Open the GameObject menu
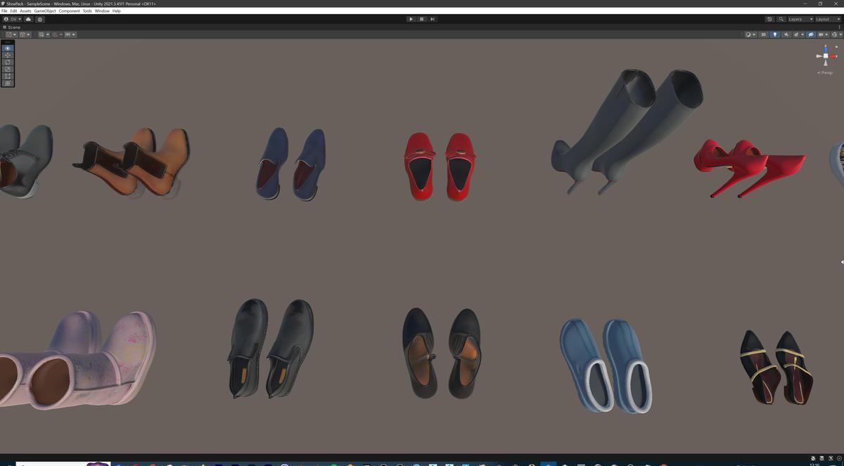 [44, 11]
